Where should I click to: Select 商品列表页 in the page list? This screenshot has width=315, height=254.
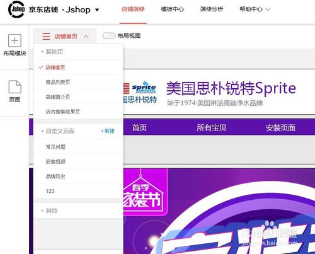pyautogui.click(x=78, y=82)
